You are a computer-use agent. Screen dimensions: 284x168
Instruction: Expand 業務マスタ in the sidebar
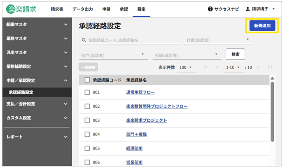(x=37, y=38)
